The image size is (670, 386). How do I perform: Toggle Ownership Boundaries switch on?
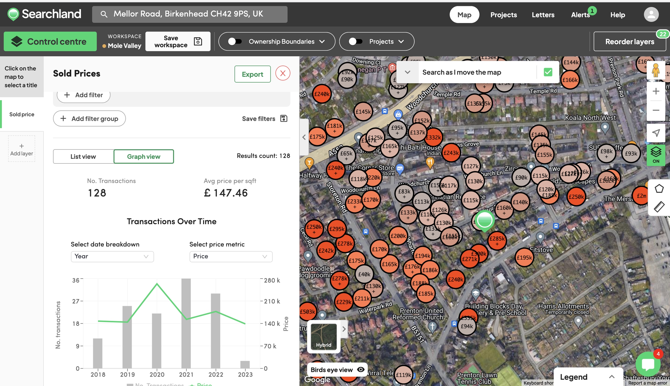pos(235,42)
